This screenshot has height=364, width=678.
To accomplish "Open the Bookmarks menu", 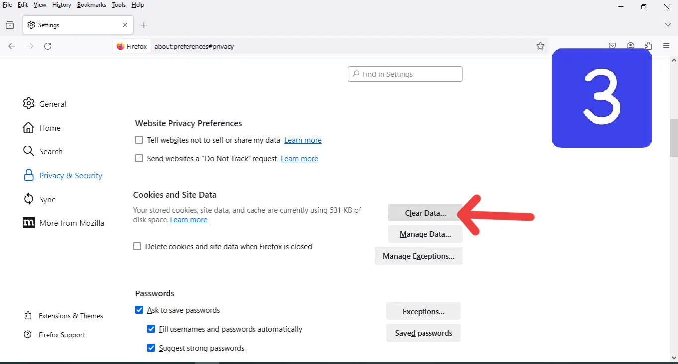I will pos(91,5).
